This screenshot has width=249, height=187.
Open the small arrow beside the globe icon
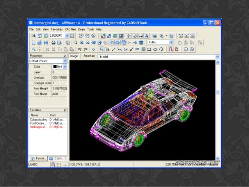166,36
